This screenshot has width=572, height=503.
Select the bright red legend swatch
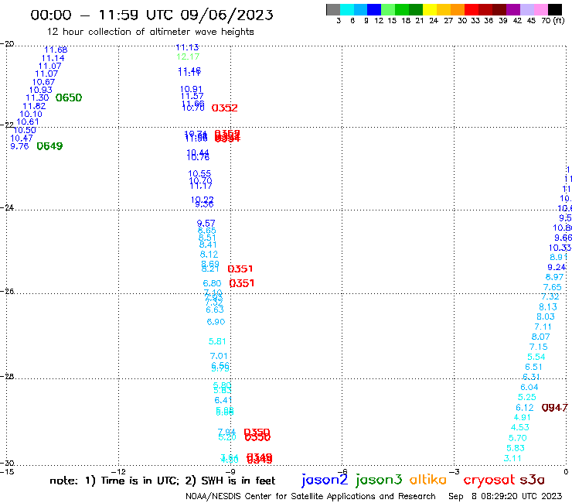(472, 9)
